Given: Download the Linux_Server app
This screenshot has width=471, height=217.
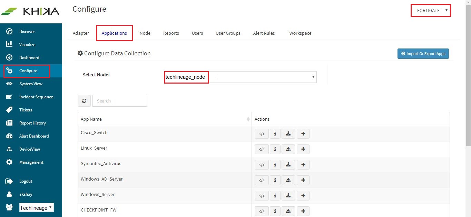Looking at the screenshot, I should pyautogui.click(x=288, y=149).
